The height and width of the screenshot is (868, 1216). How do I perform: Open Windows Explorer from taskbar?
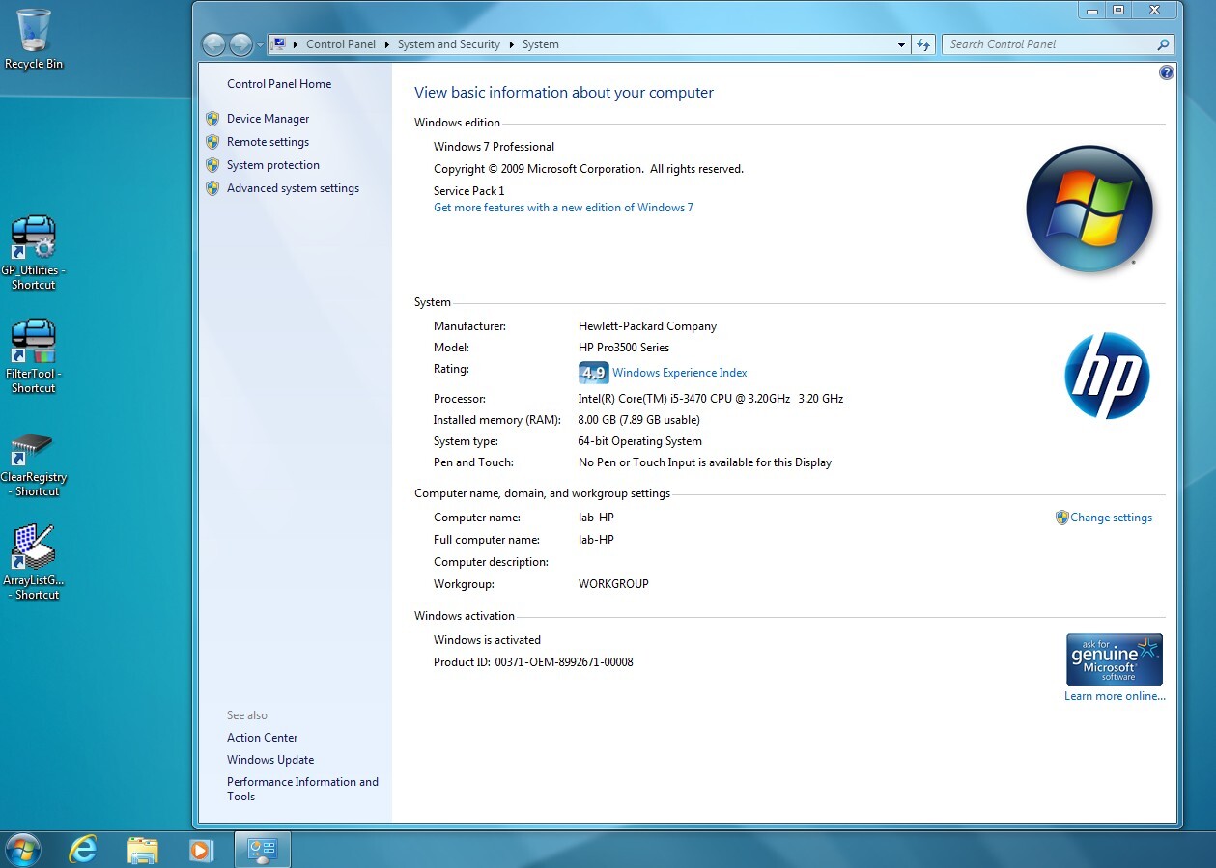[x=143, y=850]
